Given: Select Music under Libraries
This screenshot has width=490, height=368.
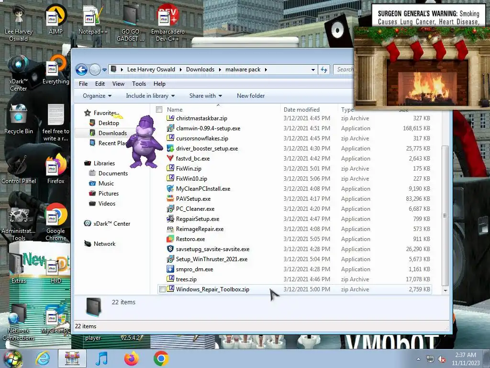Looking at the screenshot, I should [106, 184].
